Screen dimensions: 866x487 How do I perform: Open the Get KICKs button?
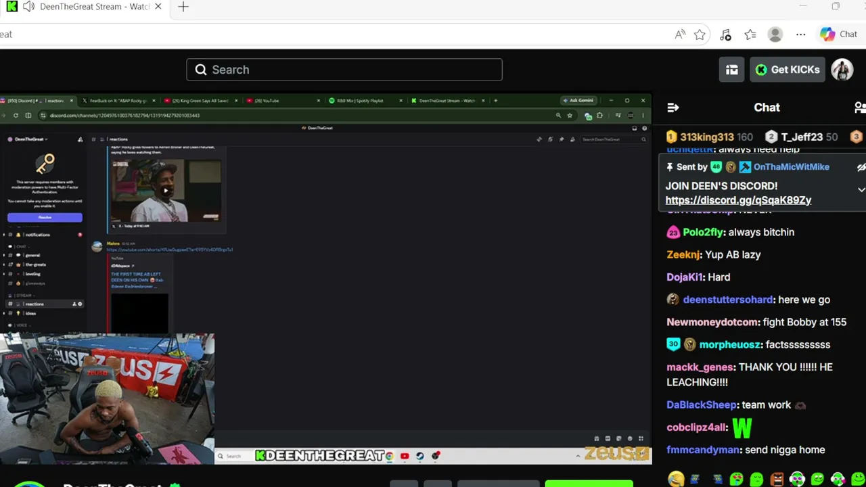tap(788, 70)
